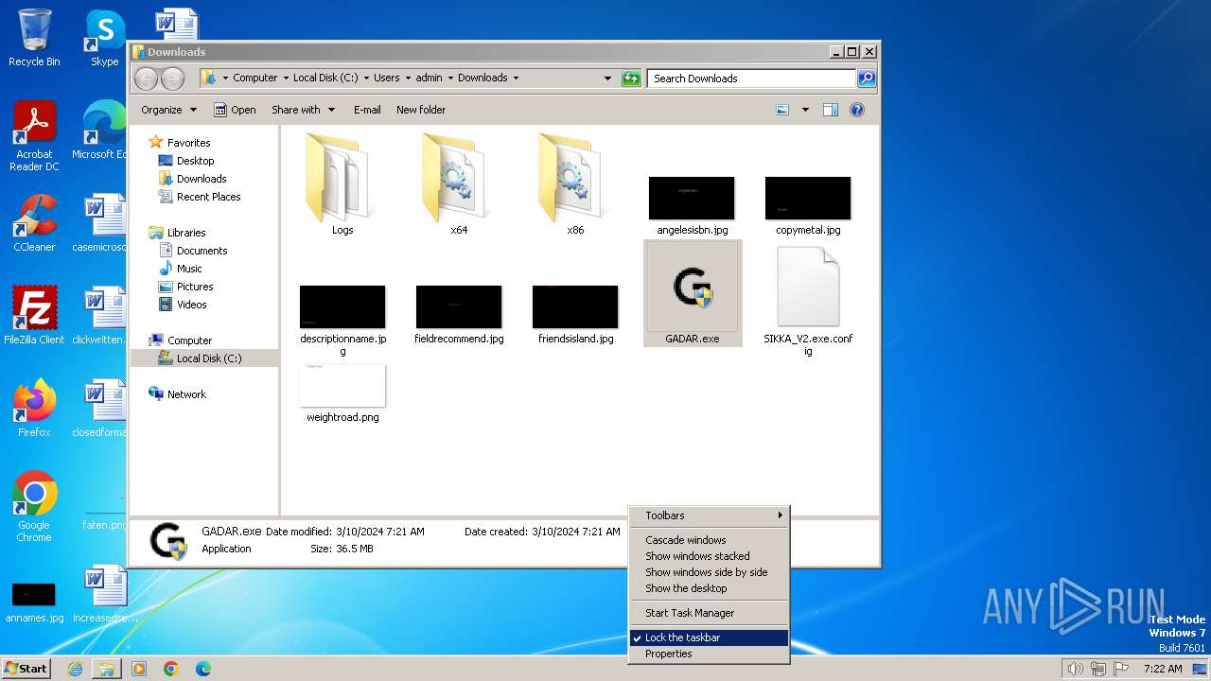Select the Logs folder
Screen dimensions: 1211x681
coord(342,183)
